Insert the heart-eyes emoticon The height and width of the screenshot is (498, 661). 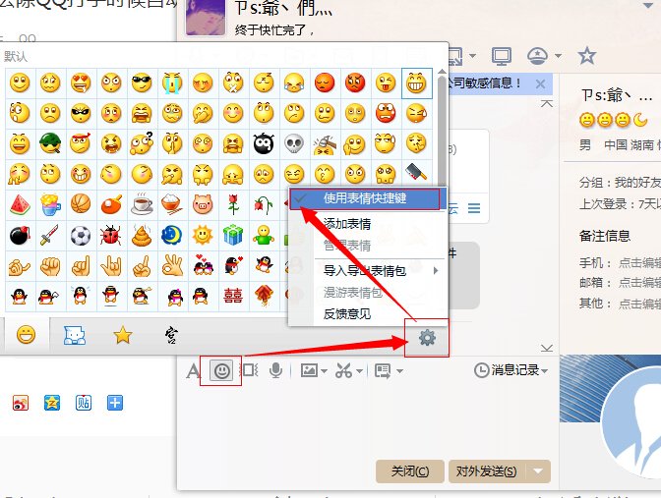pyautogui.click(x=81, y=83)
